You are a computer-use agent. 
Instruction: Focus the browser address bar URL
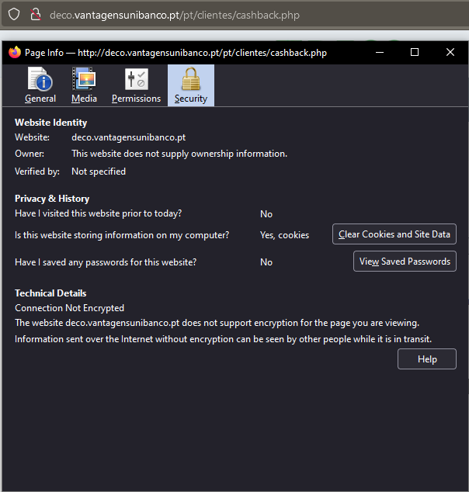pos(175,15)
